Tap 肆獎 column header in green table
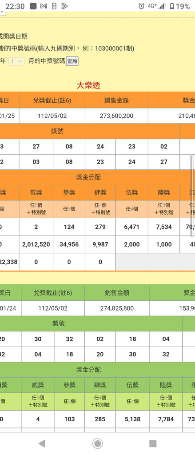This screenshot has width=195, height=455. point(100,385)
